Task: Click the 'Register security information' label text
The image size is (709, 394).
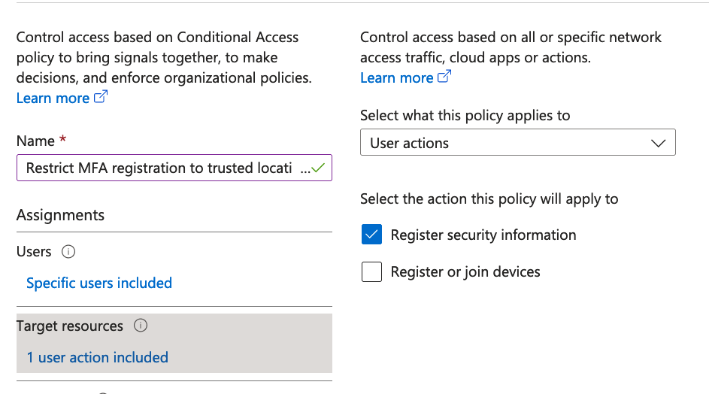Action: [x=483, y=235]
